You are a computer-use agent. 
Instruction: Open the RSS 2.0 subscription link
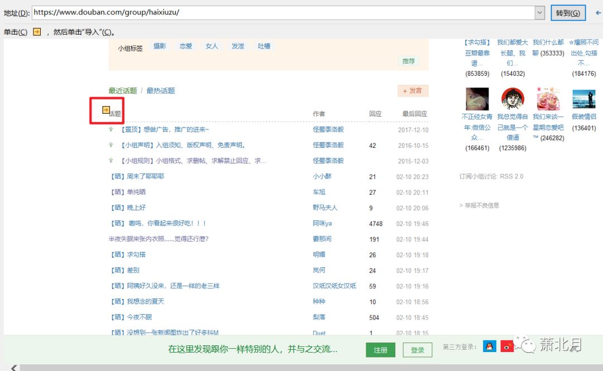511,176
